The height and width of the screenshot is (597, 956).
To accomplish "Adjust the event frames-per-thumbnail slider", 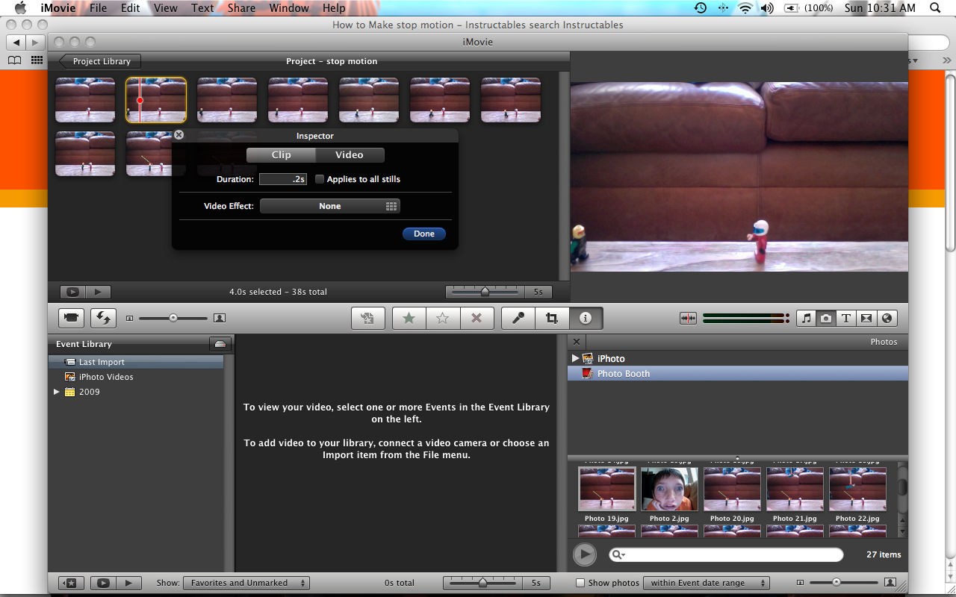I will 482,583.
